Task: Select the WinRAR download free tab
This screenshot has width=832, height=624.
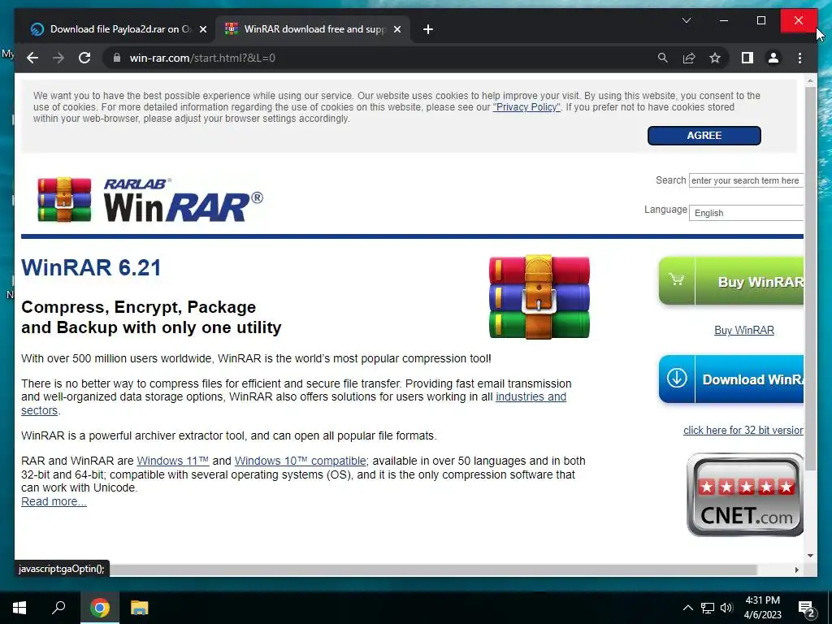Action: [x=313, y=29]
